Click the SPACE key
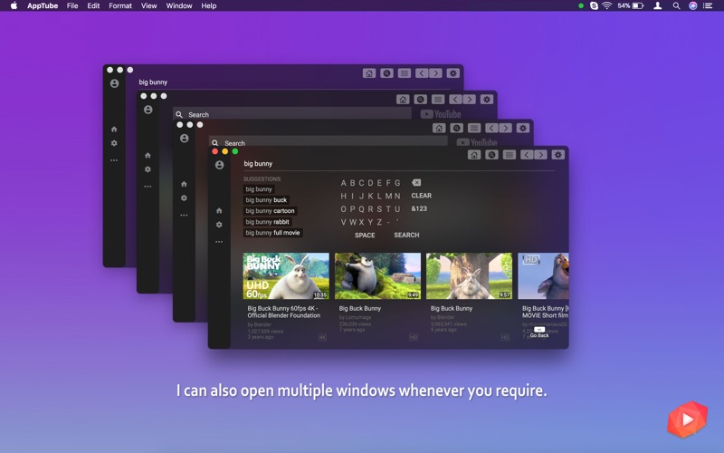 pyautogui.click(x=365, y=236)
